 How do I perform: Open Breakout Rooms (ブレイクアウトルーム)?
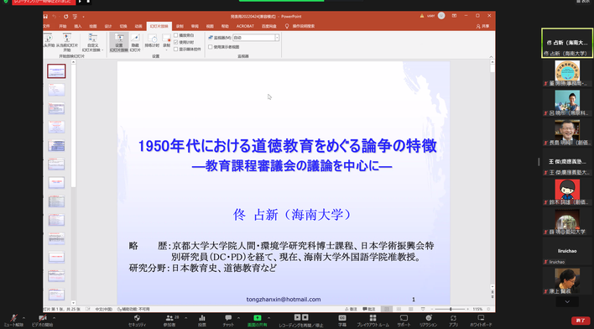pyautogui.click(x=373, y=321)
